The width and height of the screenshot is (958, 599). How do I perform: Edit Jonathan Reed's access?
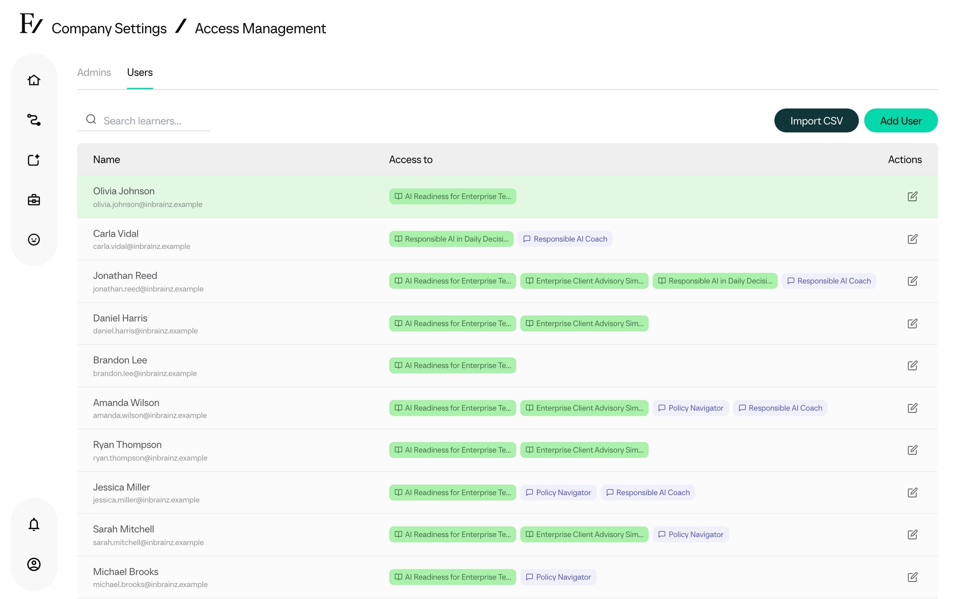(912, 281)
